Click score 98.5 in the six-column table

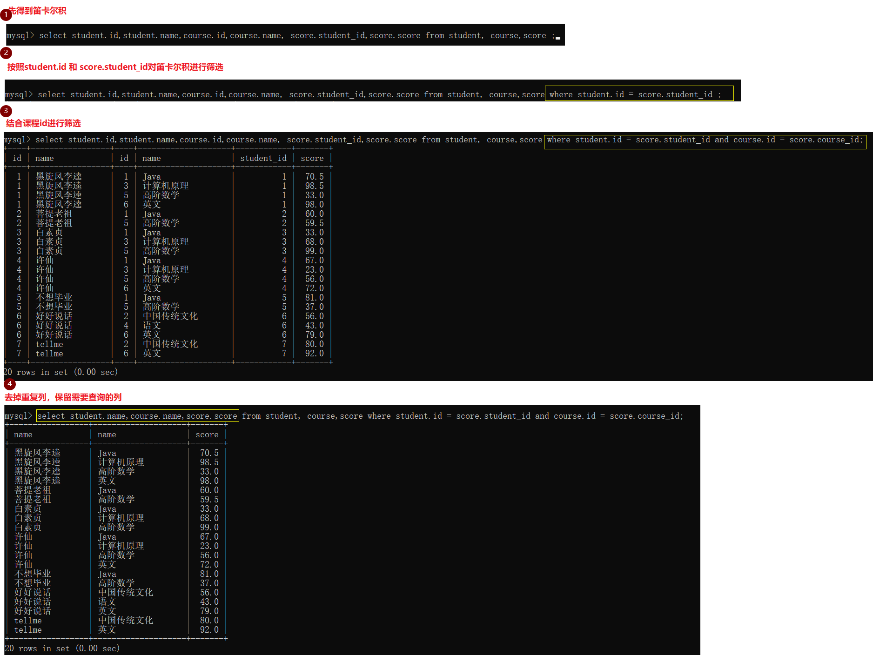pyautogui.click(x=315, y=186)
